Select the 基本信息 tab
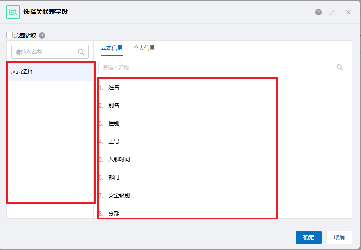Screen dimensions: 361x250 pyautogui.click(x=111, y=48)
